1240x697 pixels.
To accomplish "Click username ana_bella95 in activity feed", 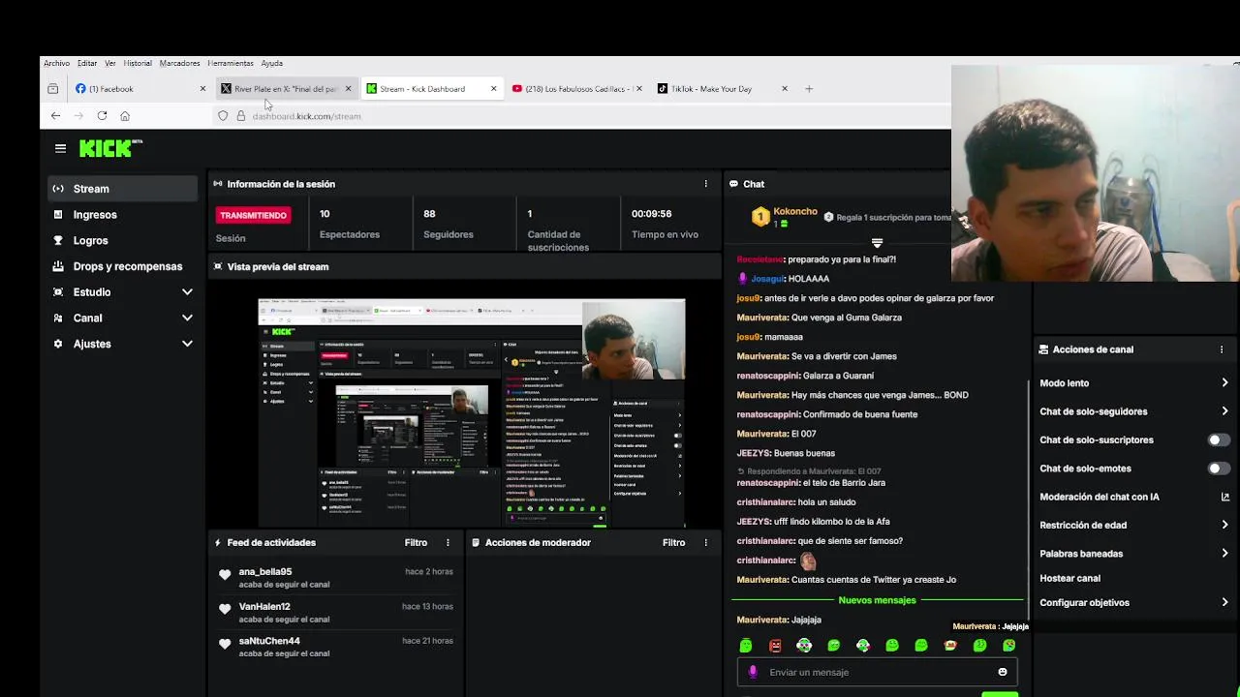I will click(265, 571).
